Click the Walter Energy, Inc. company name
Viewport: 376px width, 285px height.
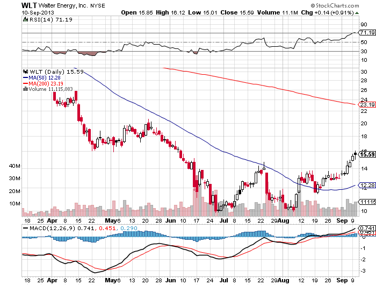pos(63,5)
